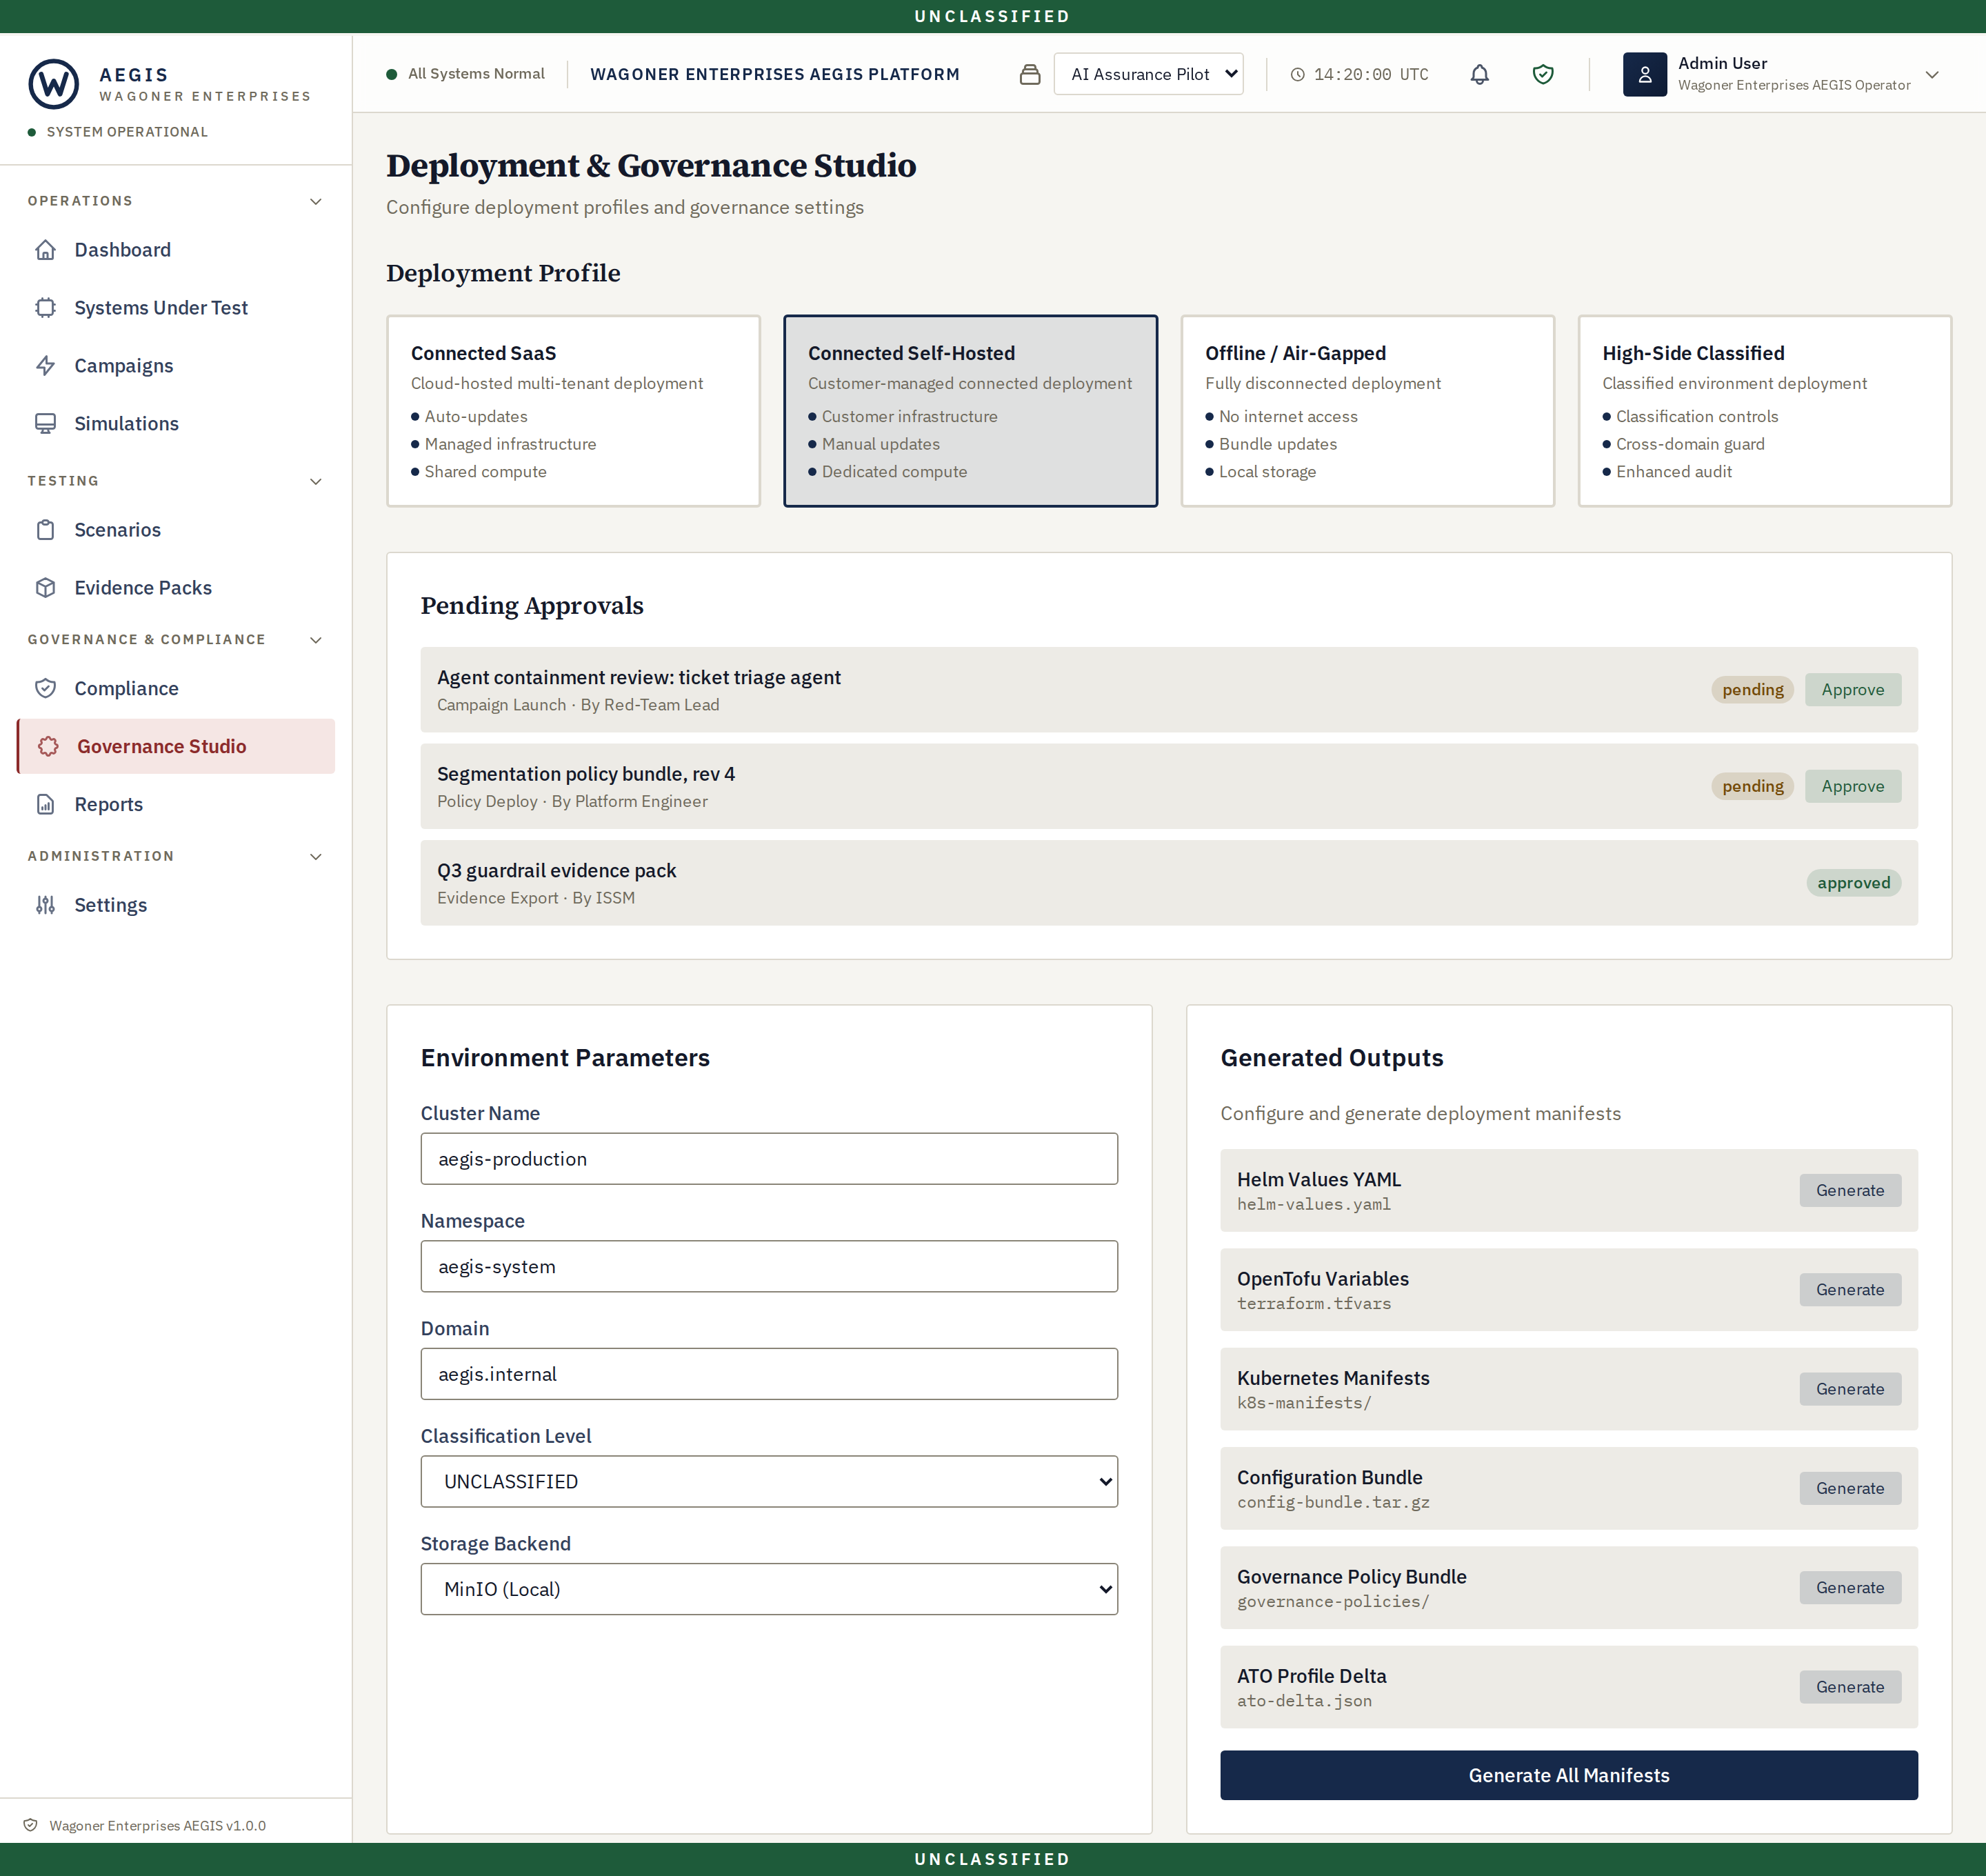
Task: Click the Reports document icon
Action: pos(46,804)
